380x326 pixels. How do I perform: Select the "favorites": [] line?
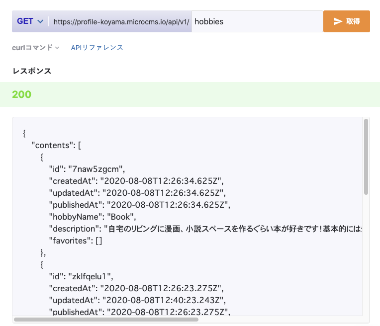(76, 241)
